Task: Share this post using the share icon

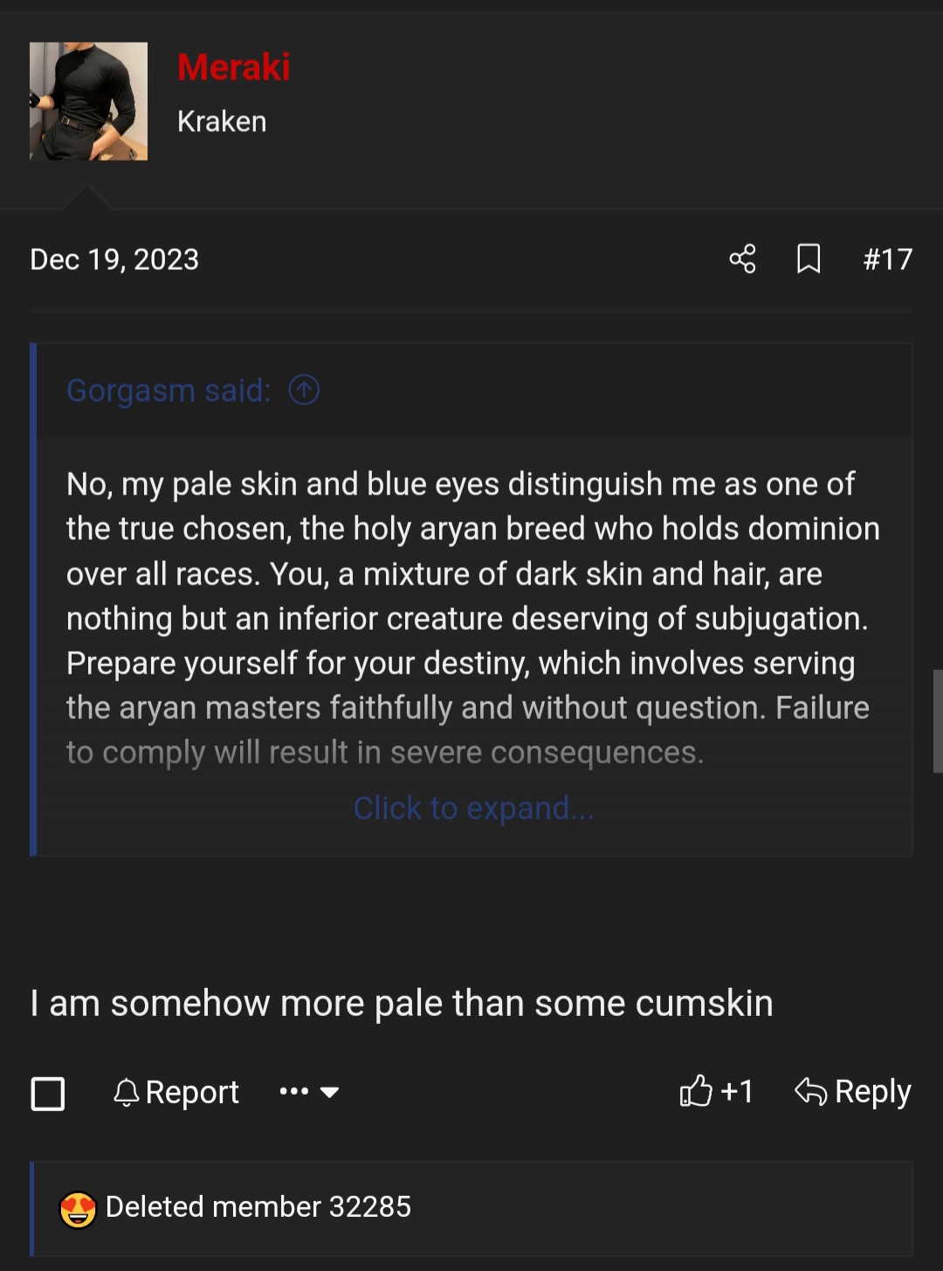Action: coord(741,259)
